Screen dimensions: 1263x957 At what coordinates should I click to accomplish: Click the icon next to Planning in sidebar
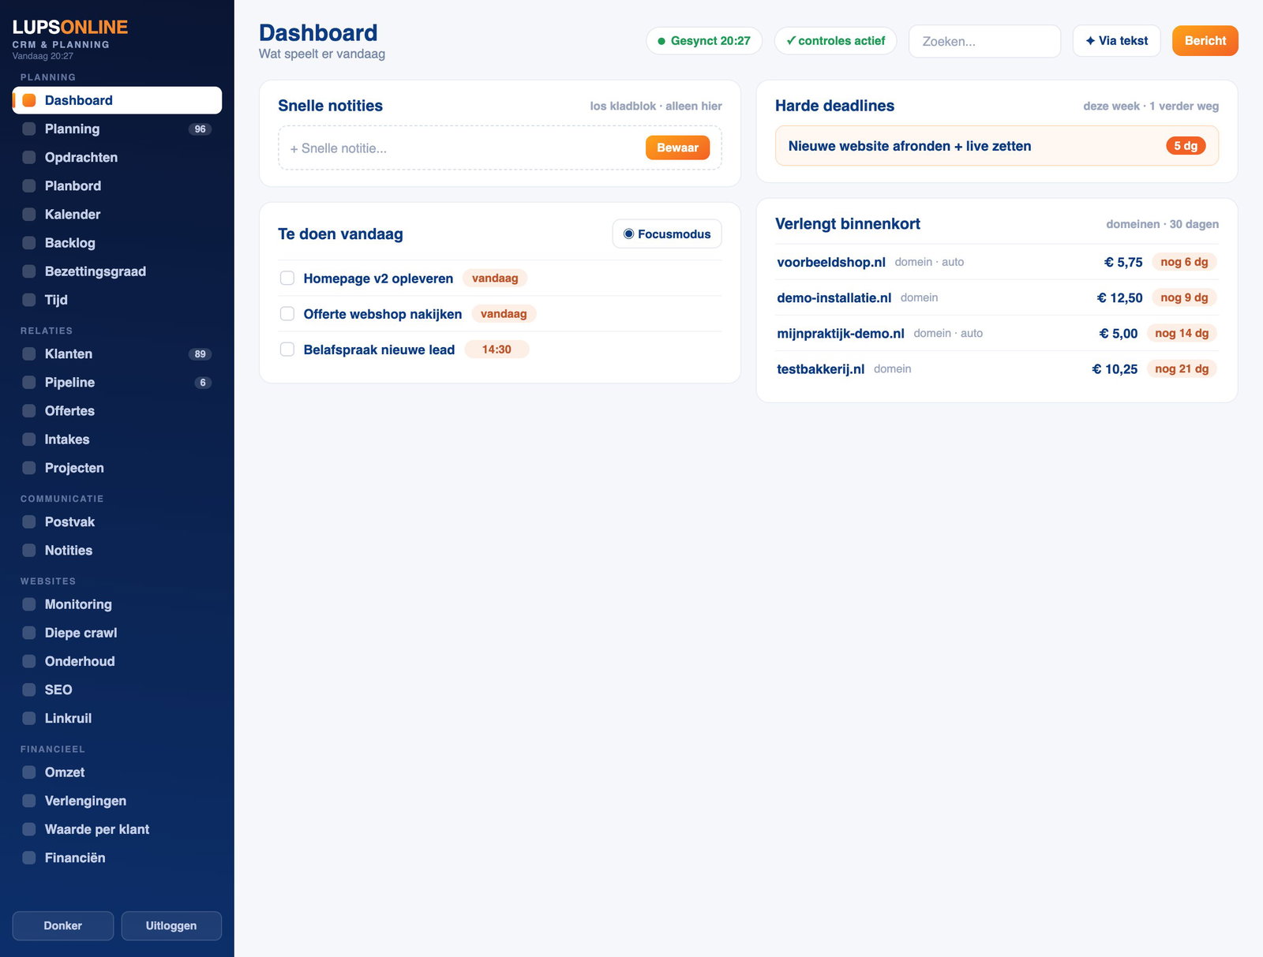[29, 129]
